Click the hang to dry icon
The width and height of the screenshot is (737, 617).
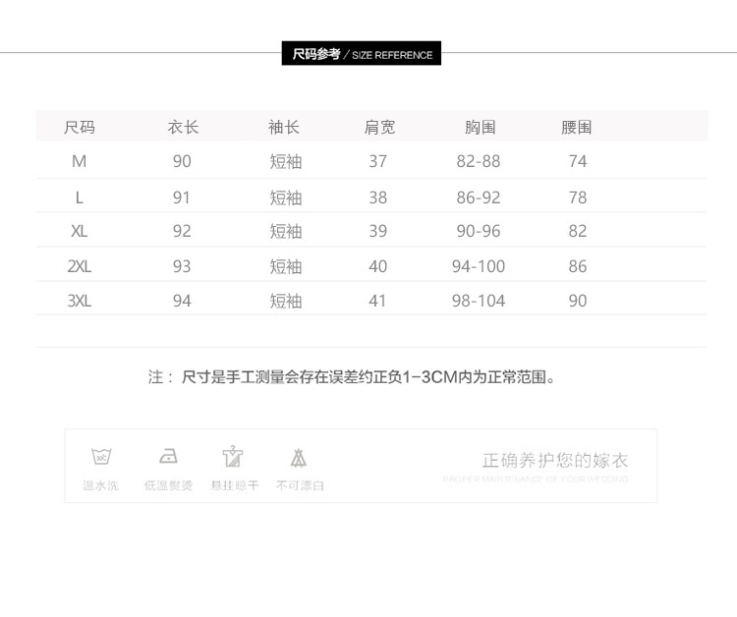point(233,456)
